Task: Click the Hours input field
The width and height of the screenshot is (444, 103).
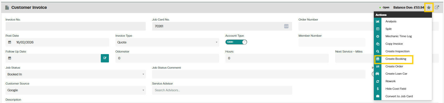Action: click(x=277, y=58)
